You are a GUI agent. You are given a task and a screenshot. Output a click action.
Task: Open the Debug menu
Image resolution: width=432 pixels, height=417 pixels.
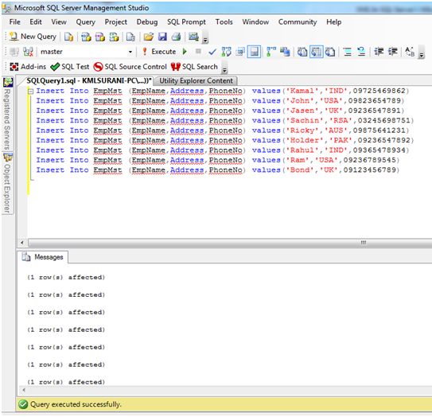tap(147, 22)
